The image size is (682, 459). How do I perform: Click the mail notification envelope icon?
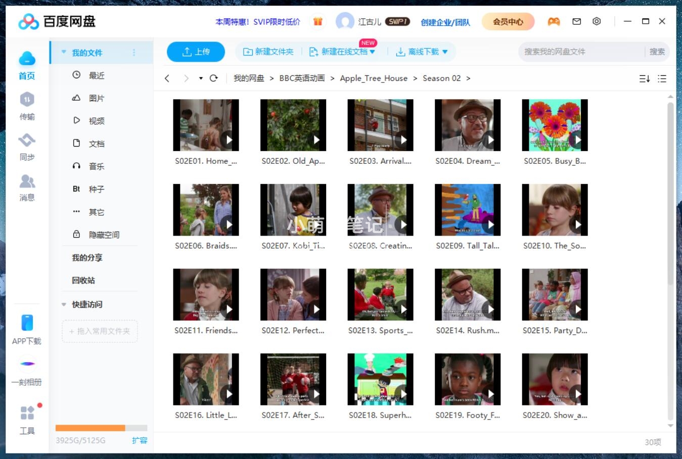(576, 21)
